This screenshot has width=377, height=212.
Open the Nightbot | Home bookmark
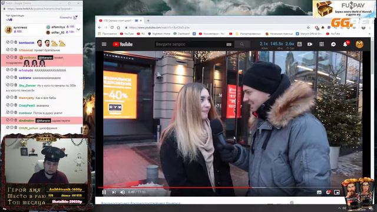159,34
